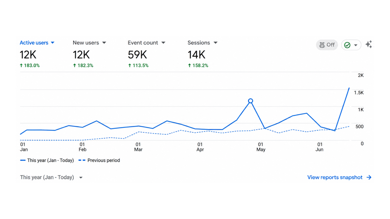Open the Sessions metric dropdown arrow
This screenshot has width=390, height=219.
(x=216, y=43)
